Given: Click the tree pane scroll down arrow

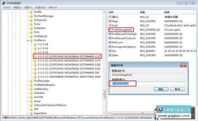Looking at the screenshot, I should [104, 113].
